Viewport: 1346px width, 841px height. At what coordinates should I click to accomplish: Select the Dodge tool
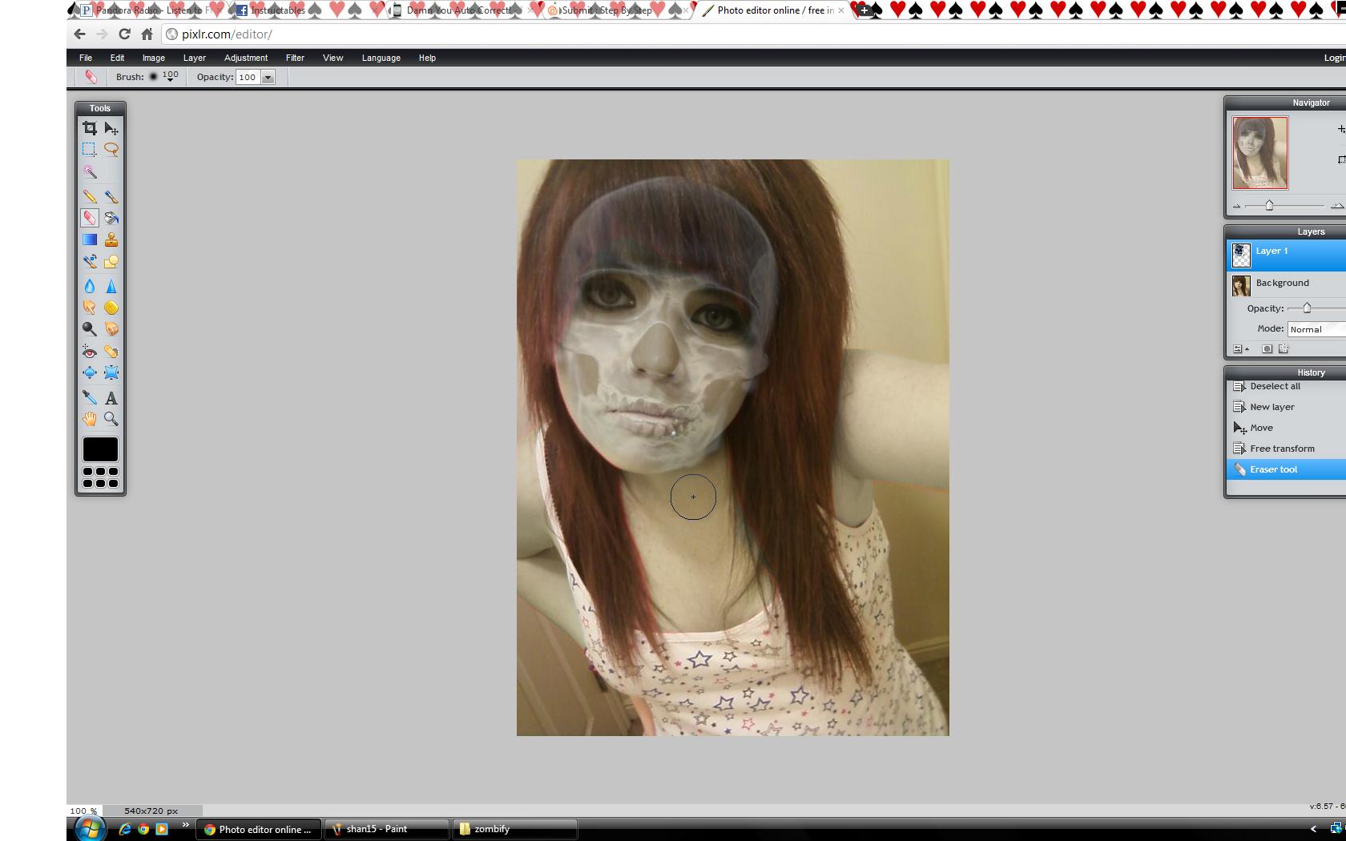pos(90,329)
